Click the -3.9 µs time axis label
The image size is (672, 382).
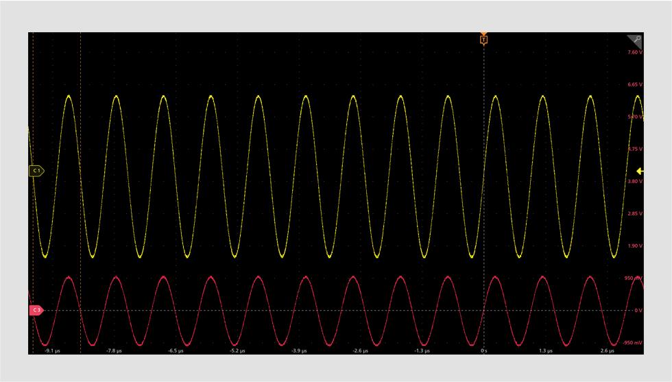tap(299, 350)
